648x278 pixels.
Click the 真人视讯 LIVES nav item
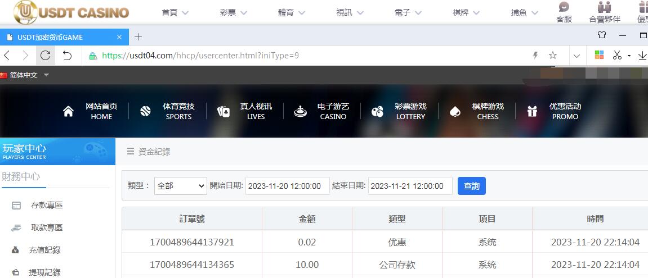click(x=245, y=111)
